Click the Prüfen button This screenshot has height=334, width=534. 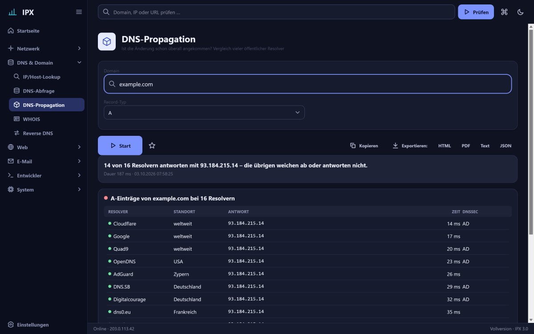click(x=476, y=12)
